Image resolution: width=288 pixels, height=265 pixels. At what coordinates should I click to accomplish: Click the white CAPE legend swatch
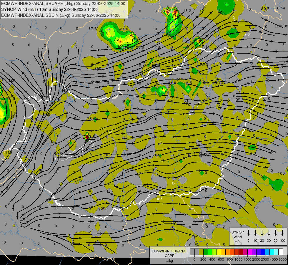coord(281,252)
